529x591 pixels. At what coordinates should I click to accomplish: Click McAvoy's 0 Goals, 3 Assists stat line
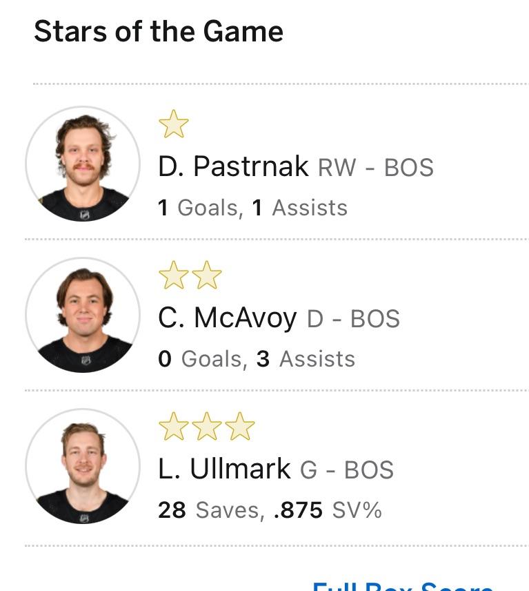point(256,359)
